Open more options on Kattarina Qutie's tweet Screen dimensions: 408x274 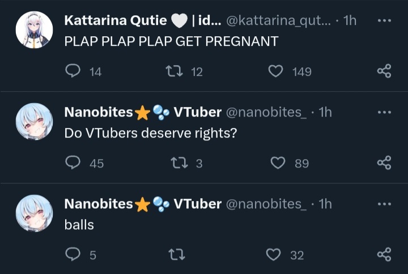pos(384,20)
